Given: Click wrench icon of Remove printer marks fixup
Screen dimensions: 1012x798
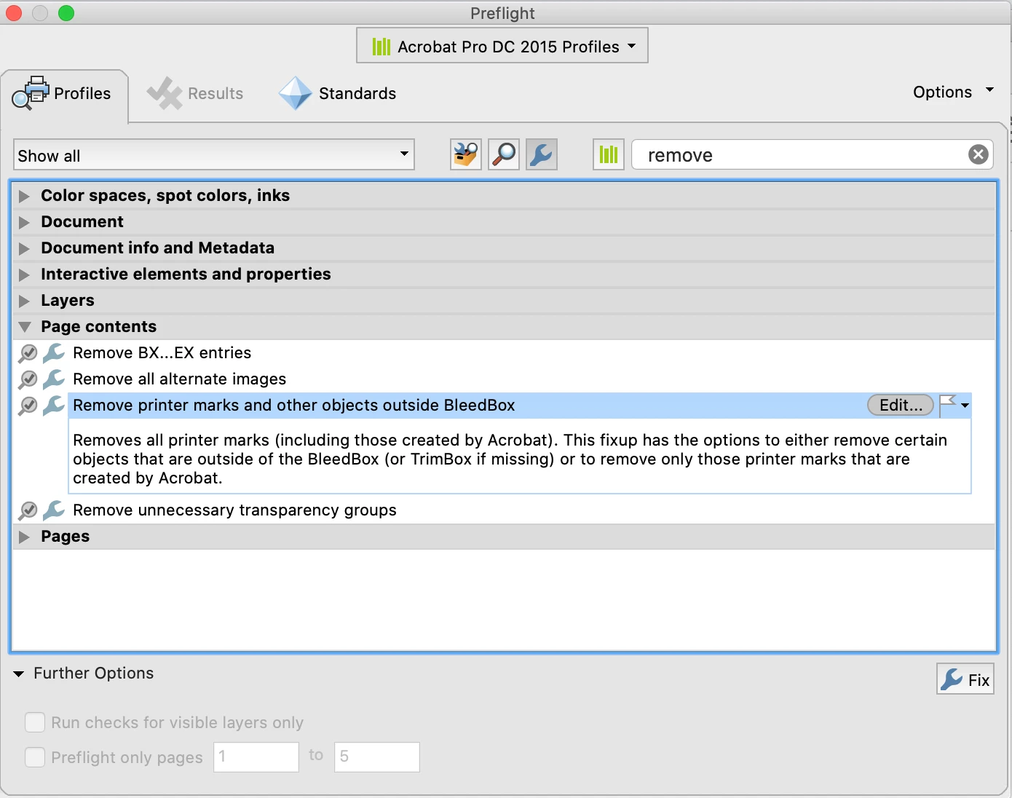Looking at the screenshot, I should (x=54, y=406).
